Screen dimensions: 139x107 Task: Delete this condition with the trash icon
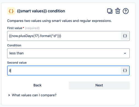click(118, 11)
